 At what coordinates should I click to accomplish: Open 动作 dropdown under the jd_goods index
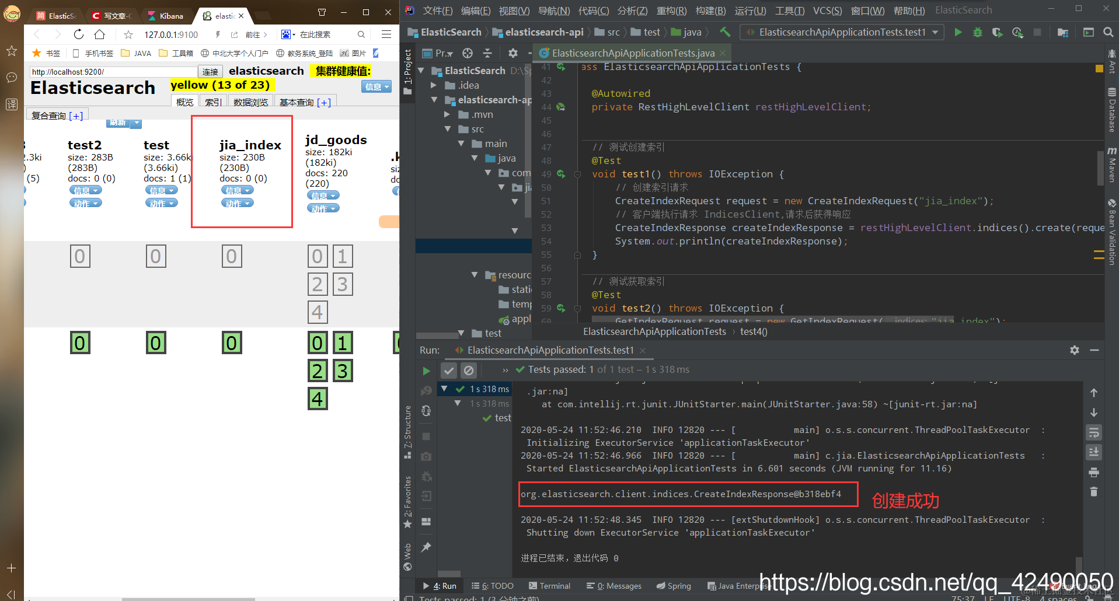coord(323,208)
